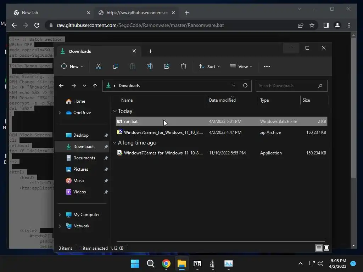Open recent locations dropdown arrow

[x=84, y=86]
